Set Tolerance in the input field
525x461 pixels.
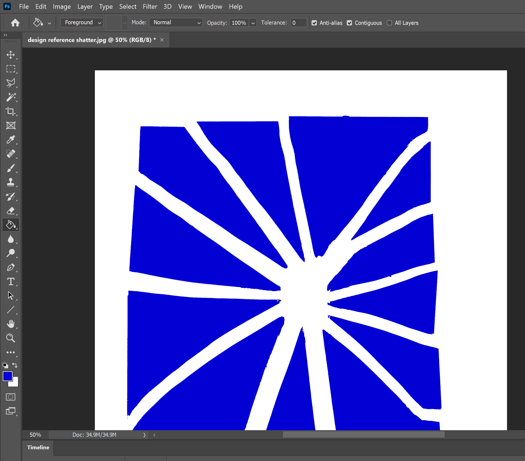tap(298, 23)
